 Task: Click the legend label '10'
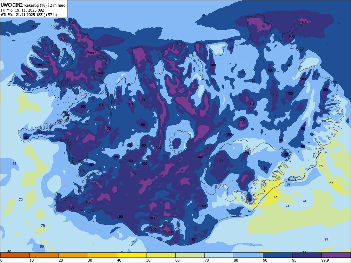click(x=32, y=260)
